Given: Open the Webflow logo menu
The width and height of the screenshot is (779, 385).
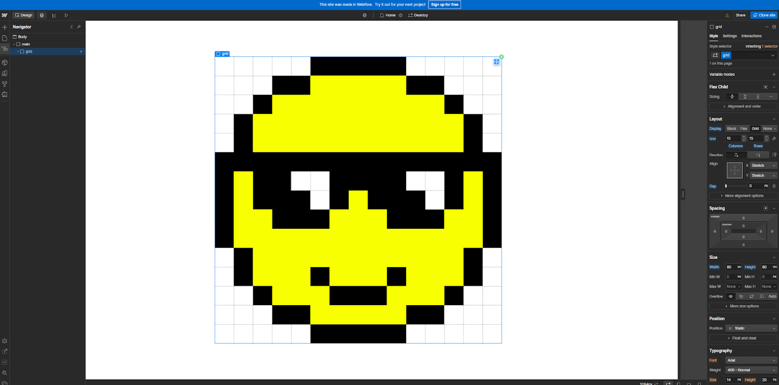Looking at the screenshot, I should (4, 15).
